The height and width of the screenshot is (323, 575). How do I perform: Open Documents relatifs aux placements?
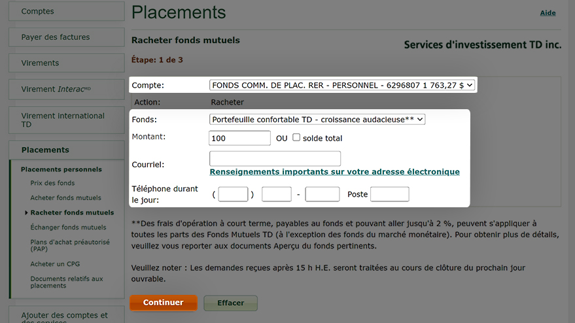click(66, 282)
